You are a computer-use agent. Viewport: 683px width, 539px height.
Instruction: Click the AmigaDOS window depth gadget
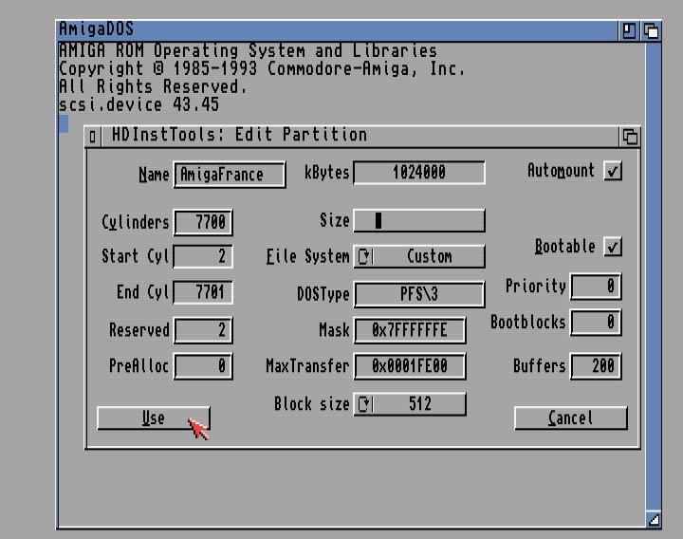coord(652,30)
